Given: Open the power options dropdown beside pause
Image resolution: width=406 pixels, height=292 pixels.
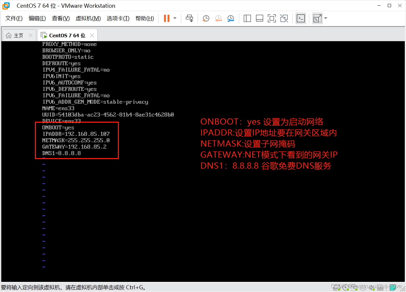Looking at the screenshot, I should pyautogui.click(x=175, y=18).
